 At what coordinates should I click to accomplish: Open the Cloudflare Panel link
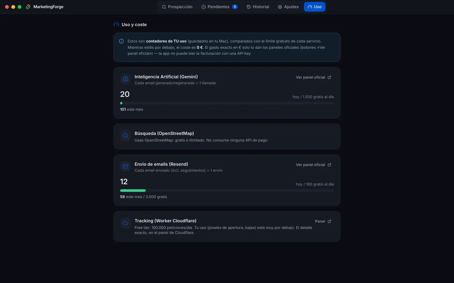pyautogui.click(x=323, y=221)
